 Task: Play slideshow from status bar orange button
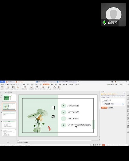coord(103,145)
